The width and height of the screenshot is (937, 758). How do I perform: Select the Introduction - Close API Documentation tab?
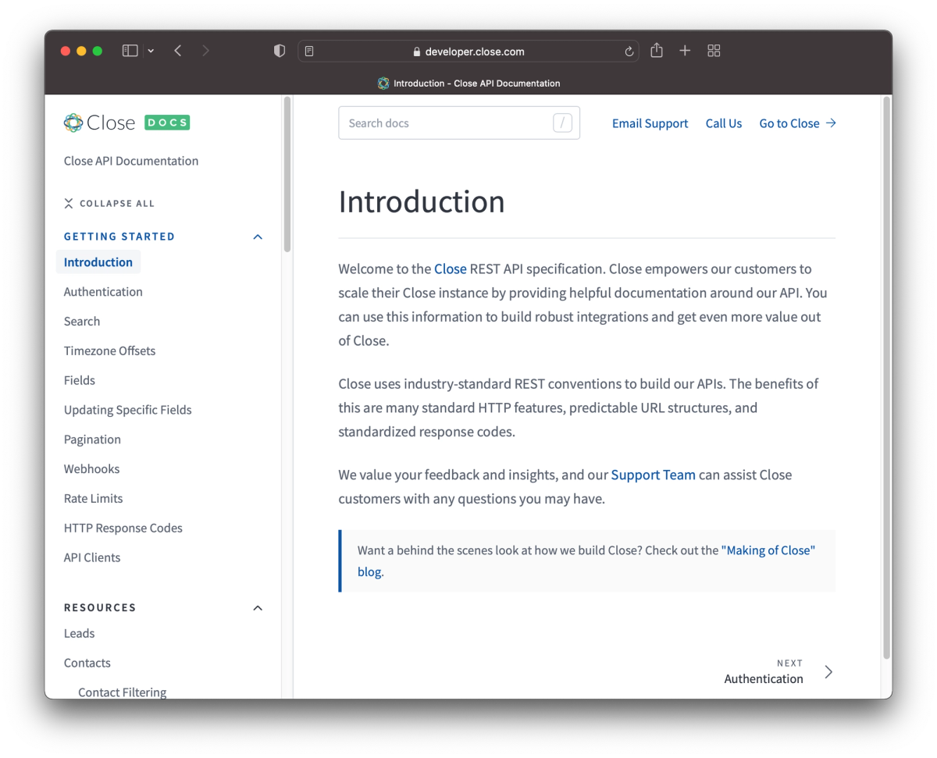point(468,83)
